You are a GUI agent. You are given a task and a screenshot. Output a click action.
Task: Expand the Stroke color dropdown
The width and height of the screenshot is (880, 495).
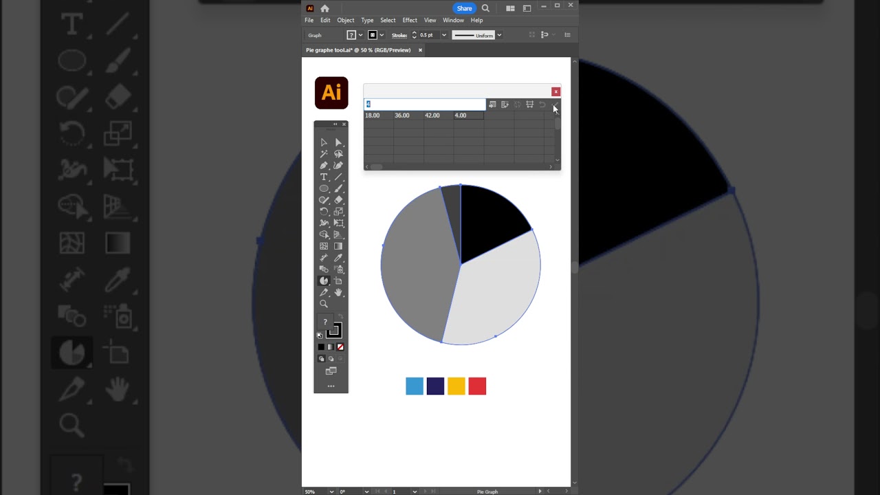(x=382, y=35)
